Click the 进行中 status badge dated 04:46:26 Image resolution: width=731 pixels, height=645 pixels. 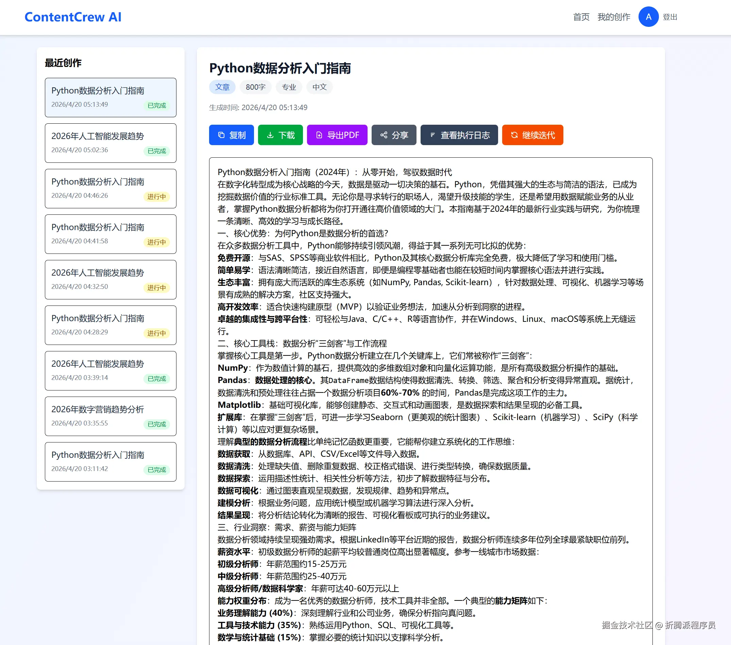157,197
